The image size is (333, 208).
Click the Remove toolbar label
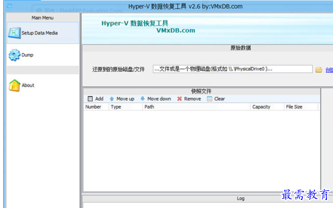coord(192,99)
